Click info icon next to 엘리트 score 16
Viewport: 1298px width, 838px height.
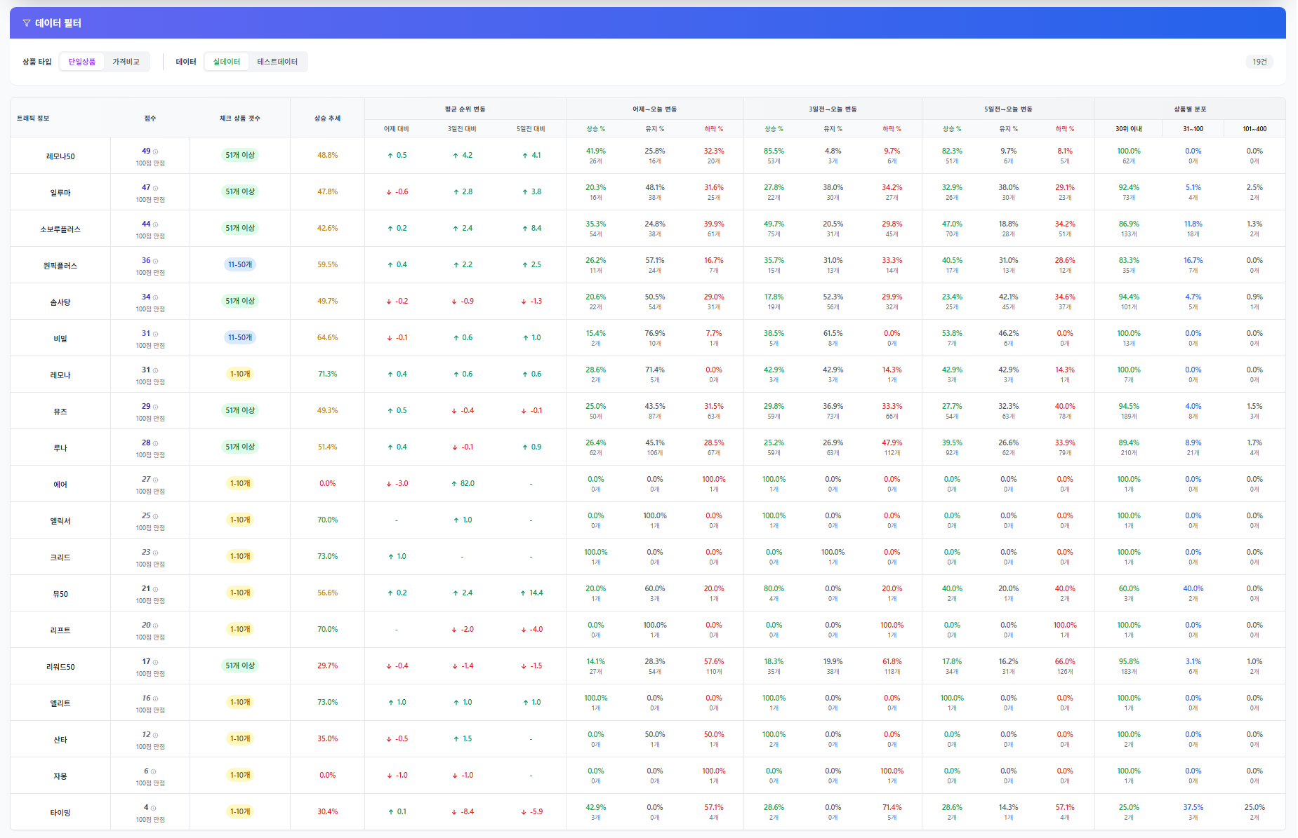pyautogui.click(x=156, y=698)
